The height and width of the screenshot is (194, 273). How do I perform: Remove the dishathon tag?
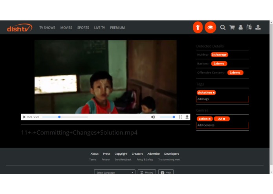214,93
